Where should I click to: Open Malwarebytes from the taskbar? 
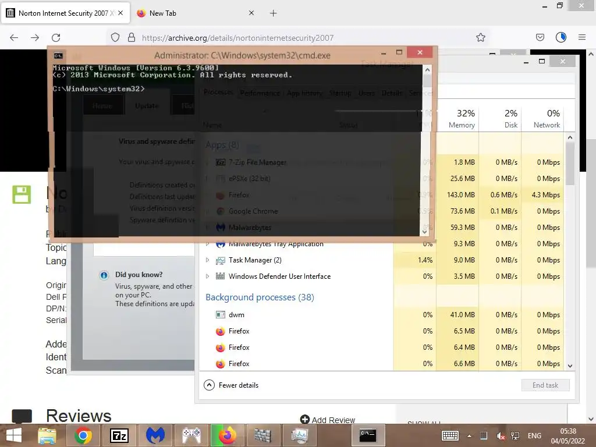point(155,435)
